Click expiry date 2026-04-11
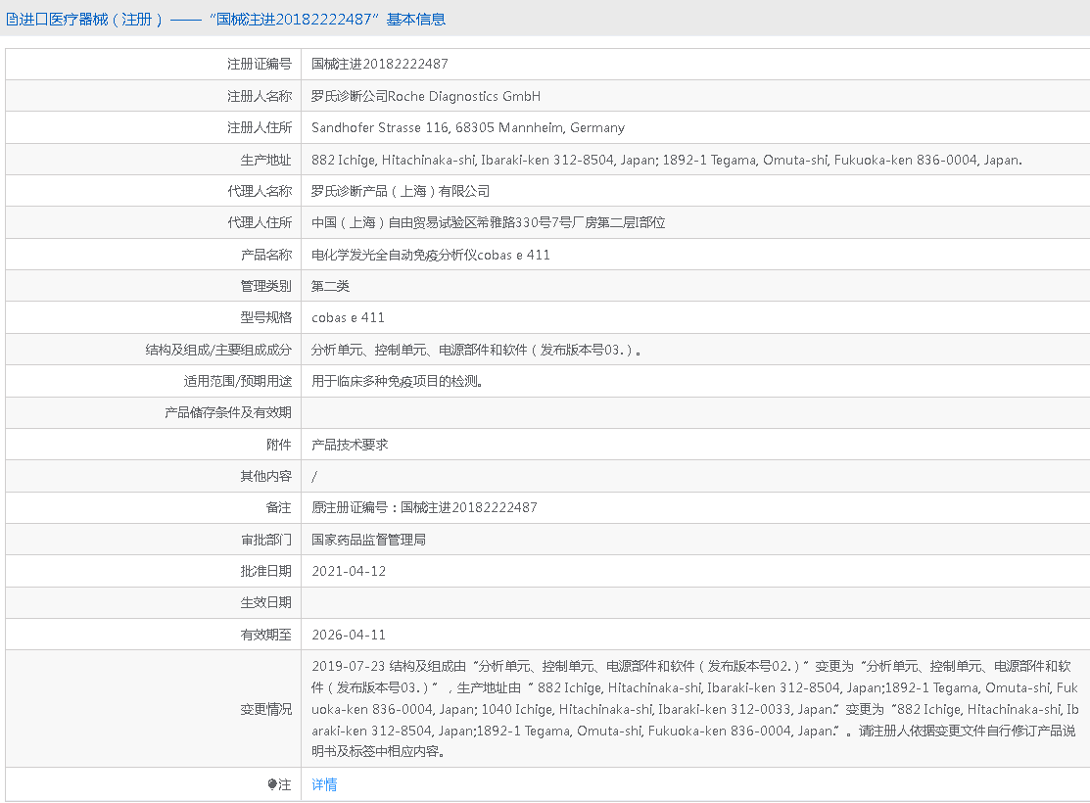1090x803 pixels. pos(349,636)
